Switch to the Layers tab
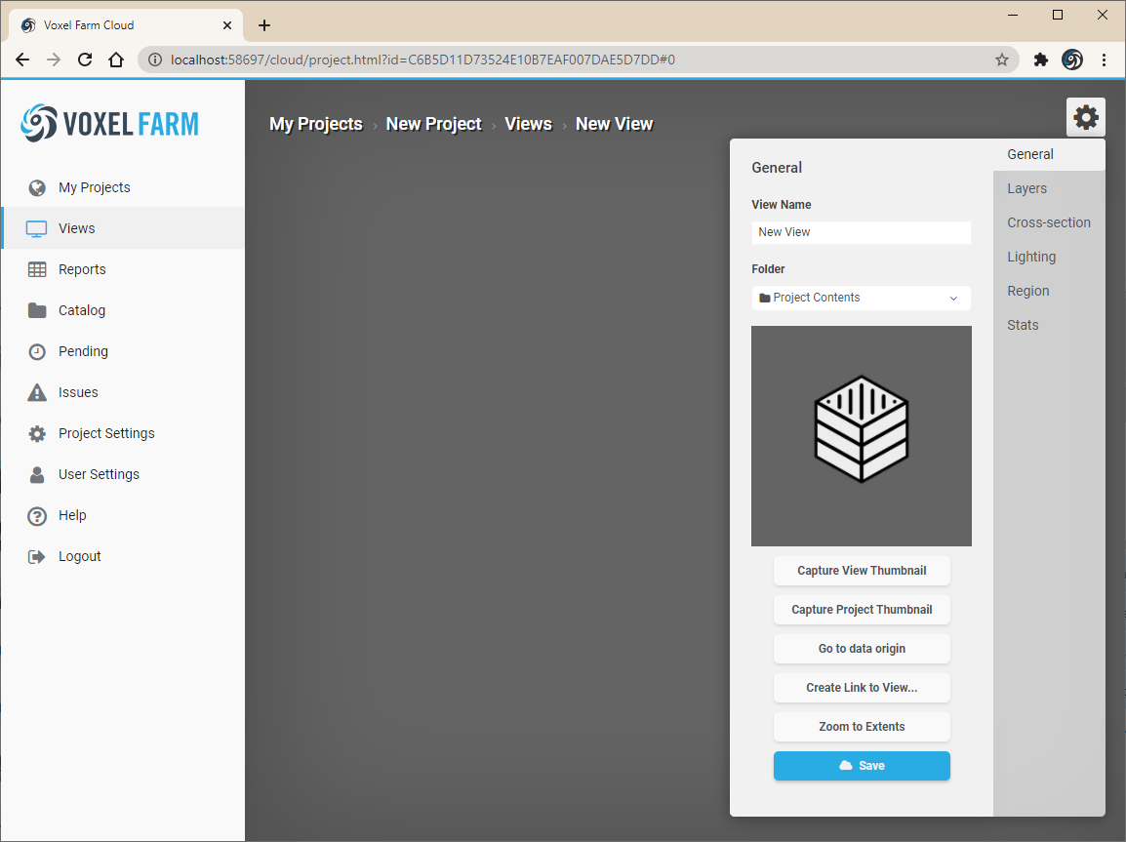The image size is (1126, 842). coord(1026,188)
